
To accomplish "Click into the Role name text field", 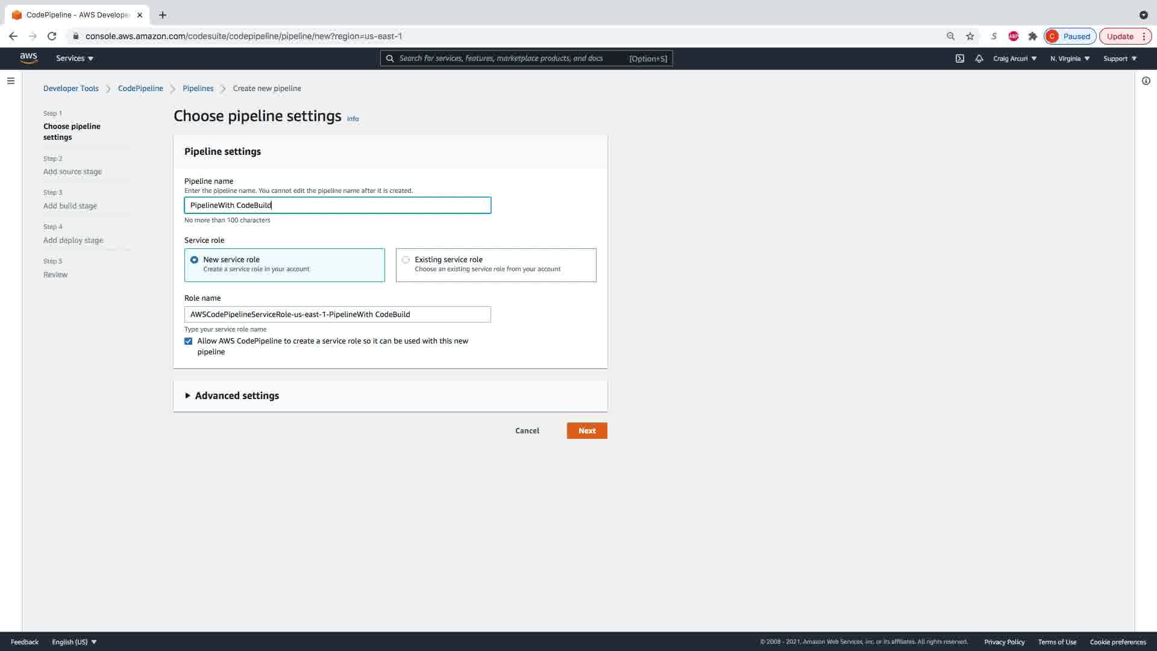I will point(337,314).
